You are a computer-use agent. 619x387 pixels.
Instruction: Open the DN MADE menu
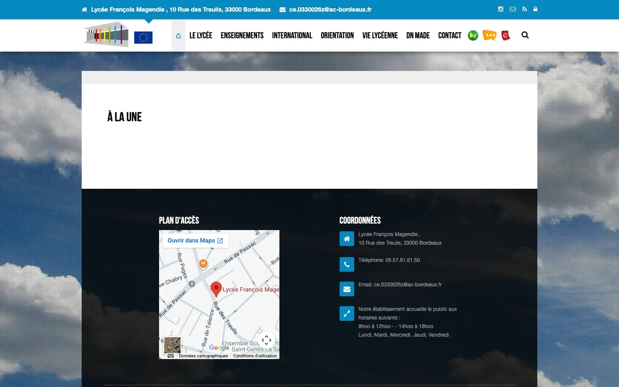click(418, 36)
